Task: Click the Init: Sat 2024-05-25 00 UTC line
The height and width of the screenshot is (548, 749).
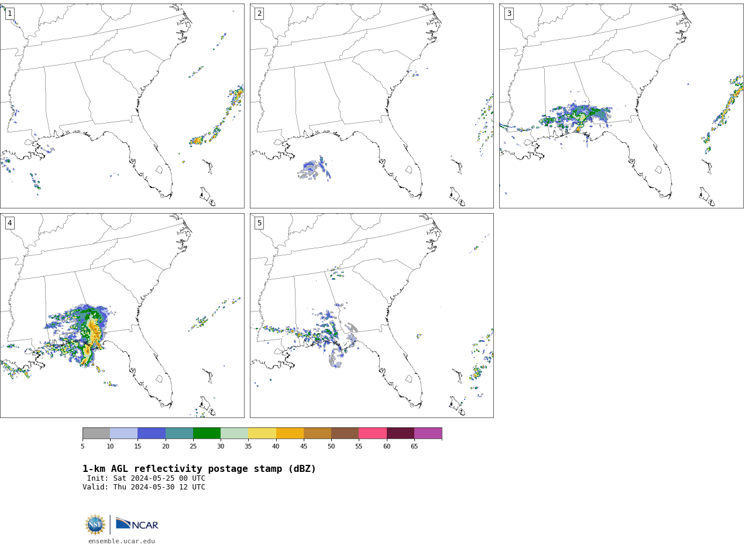Action: click(146, 478)
